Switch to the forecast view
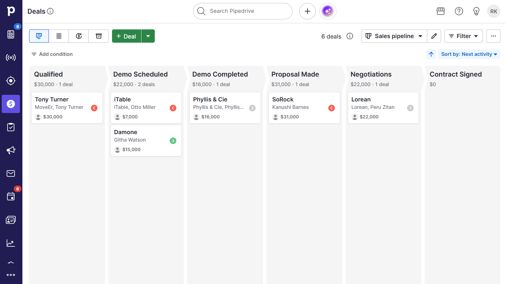Viewport: 505px width, 284px height. (78, 36)
